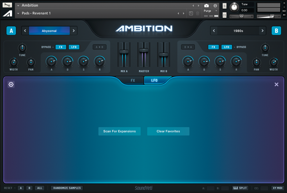Image resolution: width=287 pixels, height=193 pixels.
Task: Mute the instrument with M button
Action: 225,15
